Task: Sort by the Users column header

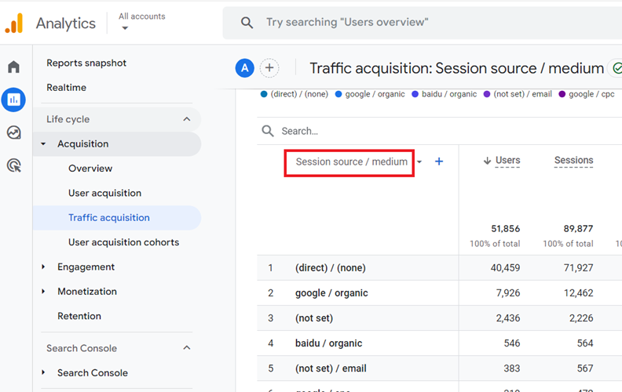Action: tap(508, 161)
